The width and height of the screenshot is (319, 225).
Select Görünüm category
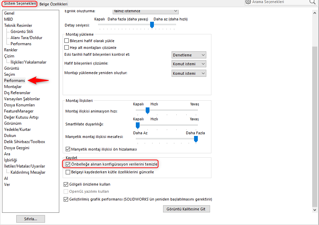pos(13,123)
